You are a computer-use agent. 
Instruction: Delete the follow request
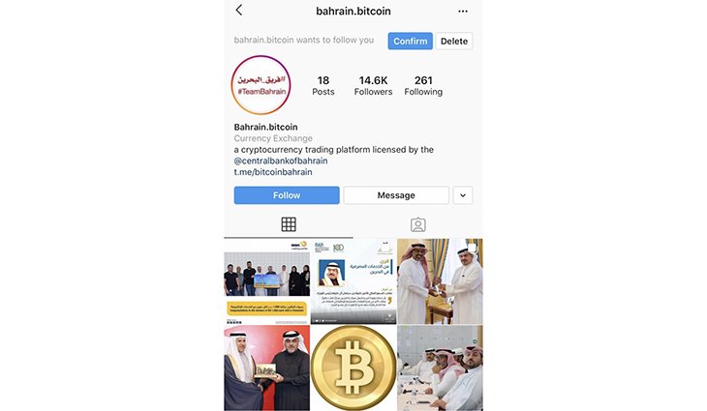pyautogui.click(x=454, y=41)
